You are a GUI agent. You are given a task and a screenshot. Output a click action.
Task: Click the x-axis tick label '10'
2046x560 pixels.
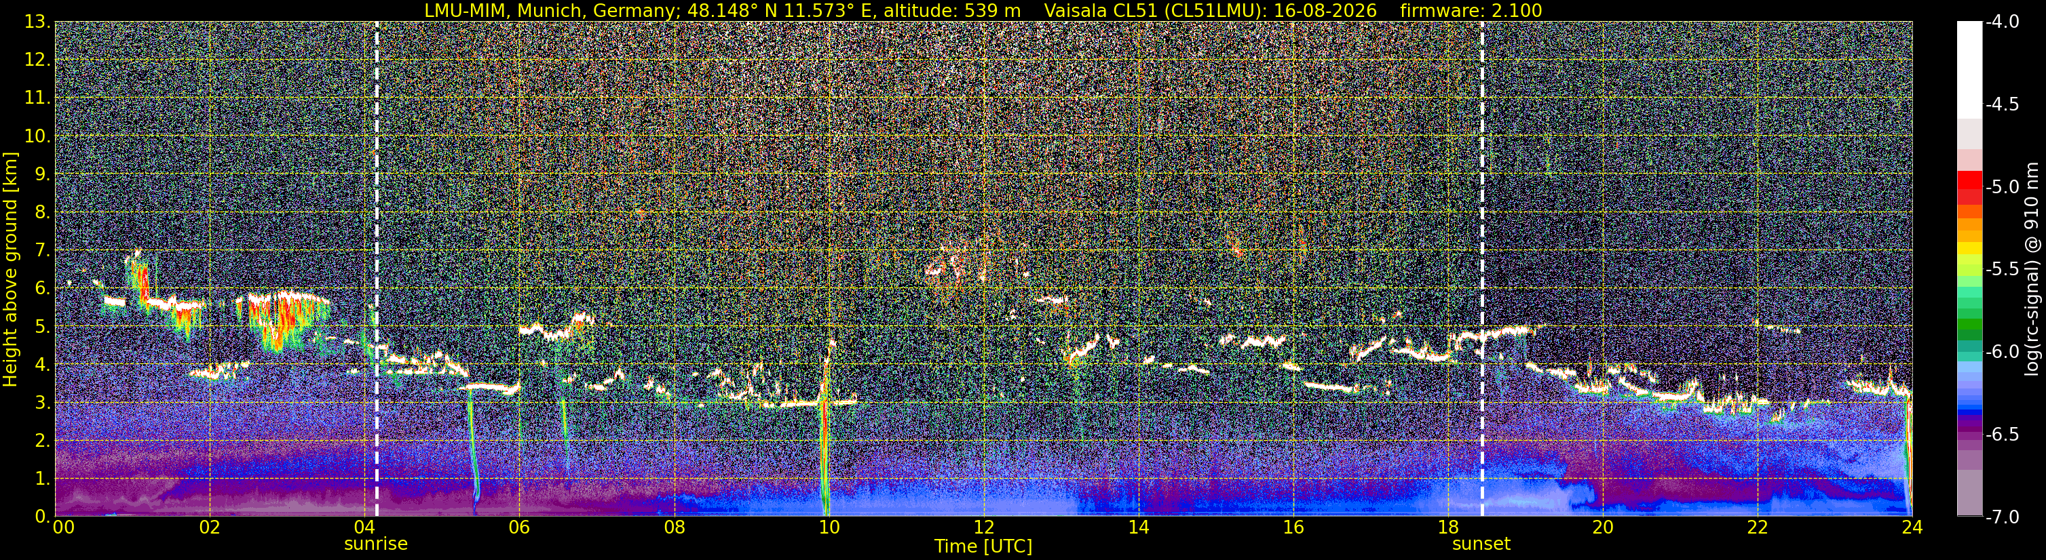[829, 527]
